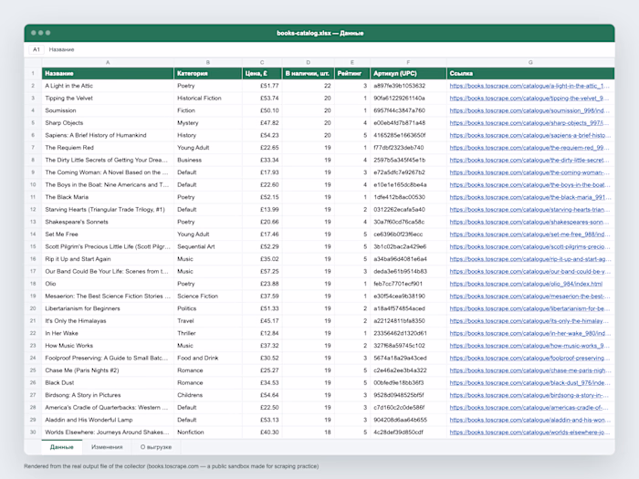639x479 pixels.
Task: Open the in-her-wake catalogue link
Action: (x=529, y=333)
